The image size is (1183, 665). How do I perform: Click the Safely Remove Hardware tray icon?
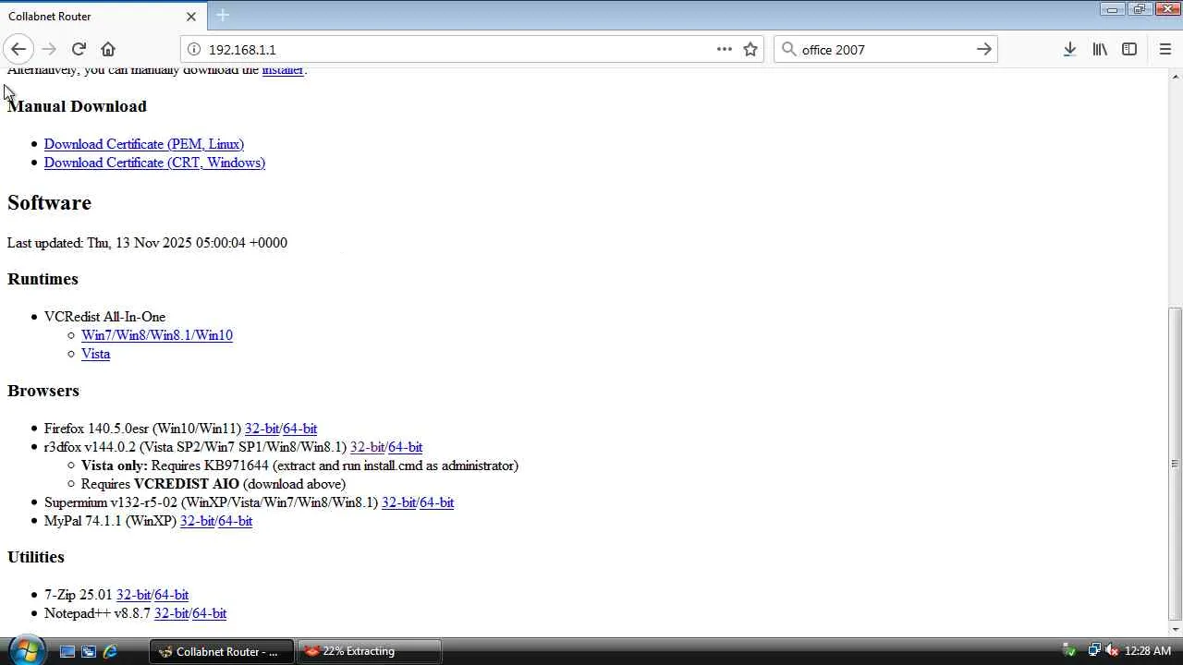1069,651
